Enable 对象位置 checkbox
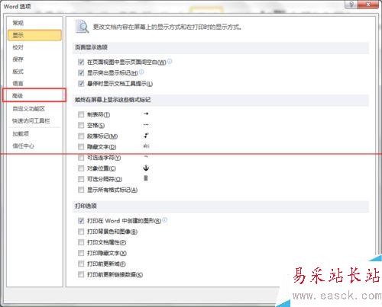382x307 pixels. (81, 168)
